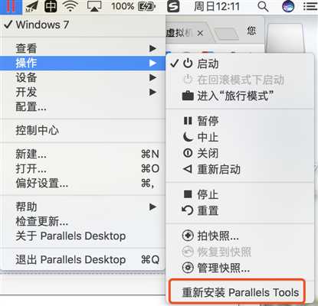Click the 中 input source icon
The image size is (318, 306).
pos(51,6)
